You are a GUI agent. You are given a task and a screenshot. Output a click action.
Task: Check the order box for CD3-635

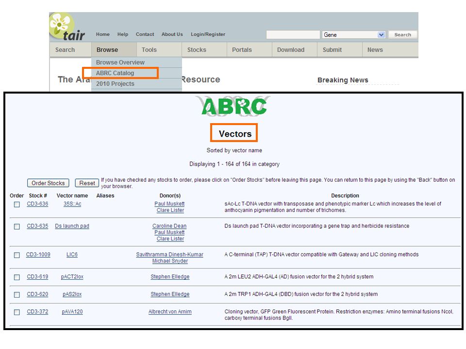17,226
